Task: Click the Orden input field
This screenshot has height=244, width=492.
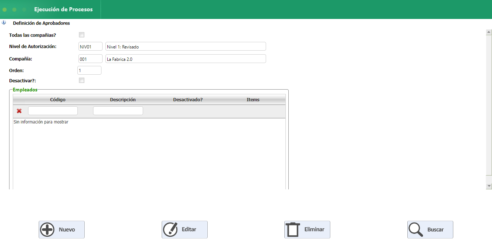Action: (89, 70)
